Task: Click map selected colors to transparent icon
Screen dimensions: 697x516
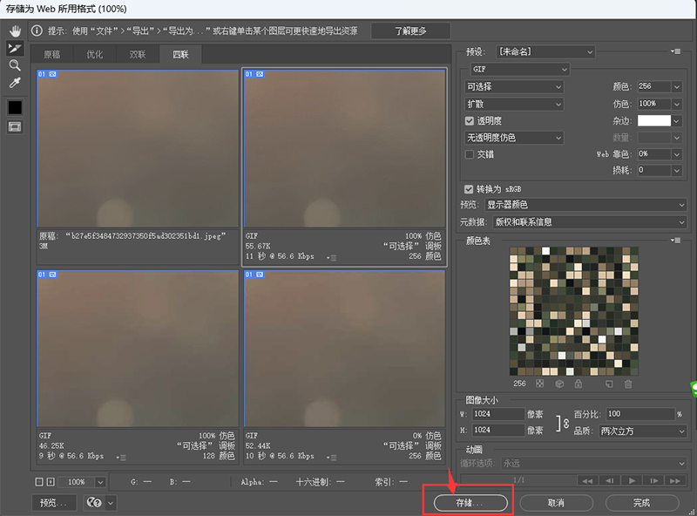Action: [539, 384]
